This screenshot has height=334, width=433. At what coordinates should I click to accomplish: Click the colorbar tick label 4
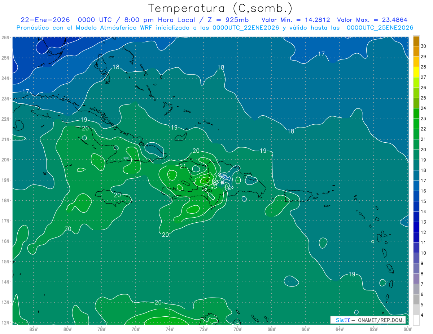click(422, 315)
